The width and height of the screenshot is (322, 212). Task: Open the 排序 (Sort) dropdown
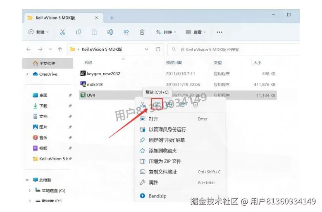[x=166, y=32]
